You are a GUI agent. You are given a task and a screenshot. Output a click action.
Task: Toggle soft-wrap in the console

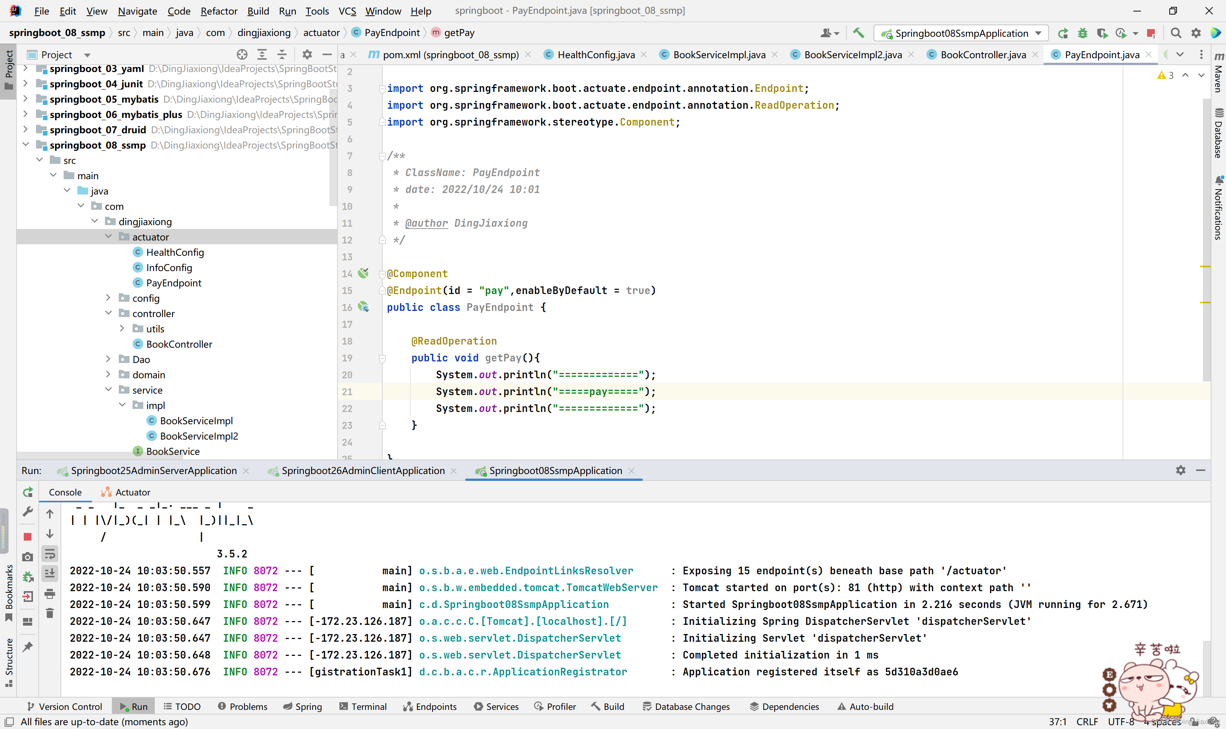pyautogui.click(x=50, y=554)
